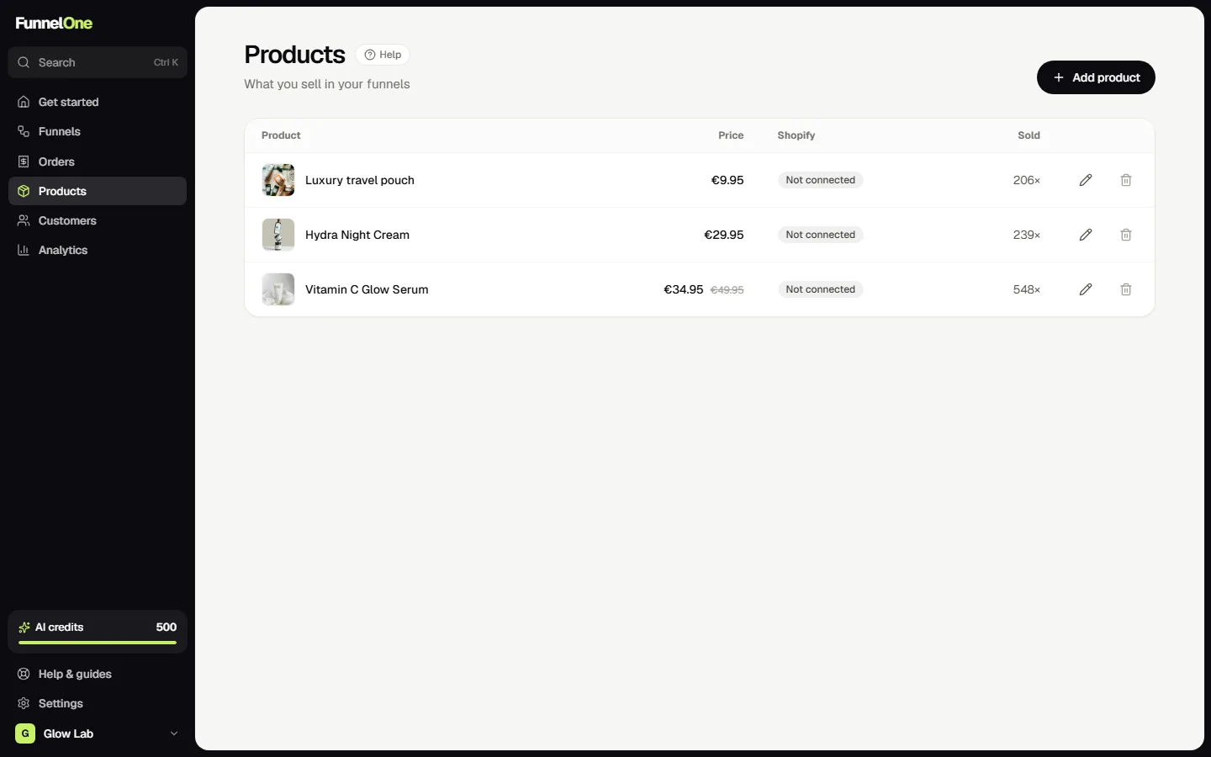Viewport: 1211px width, 757px height.
Task: Click the Analytics chart icon
Action: point(24,250)
